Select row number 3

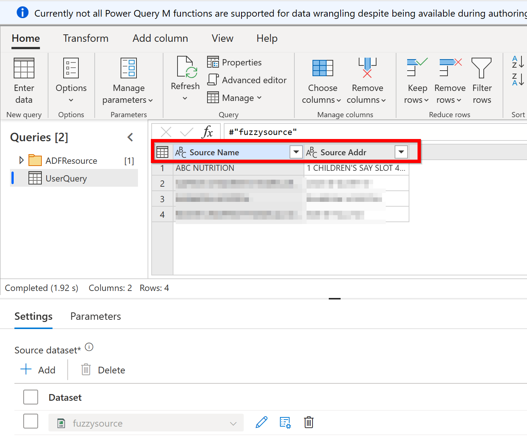click(x=162, y=199)
